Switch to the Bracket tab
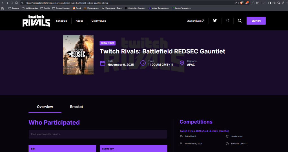 tap(76, 107)
